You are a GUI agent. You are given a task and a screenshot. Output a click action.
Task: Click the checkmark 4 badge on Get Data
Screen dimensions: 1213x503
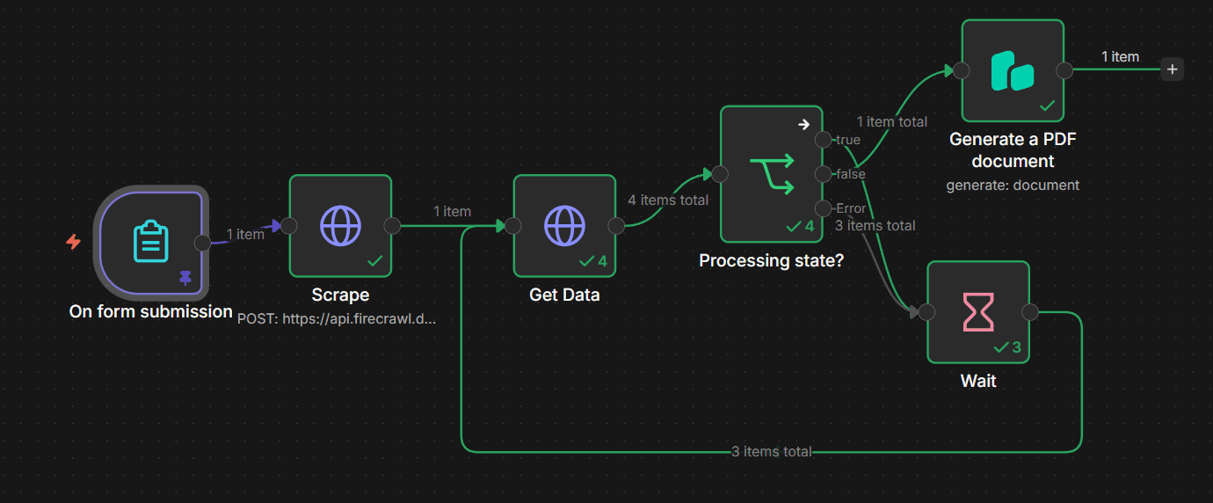592,261
